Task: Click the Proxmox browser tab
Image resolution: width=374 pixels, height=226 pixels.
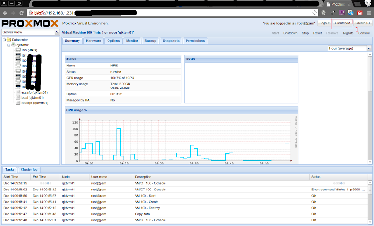Action: (338, 4)
